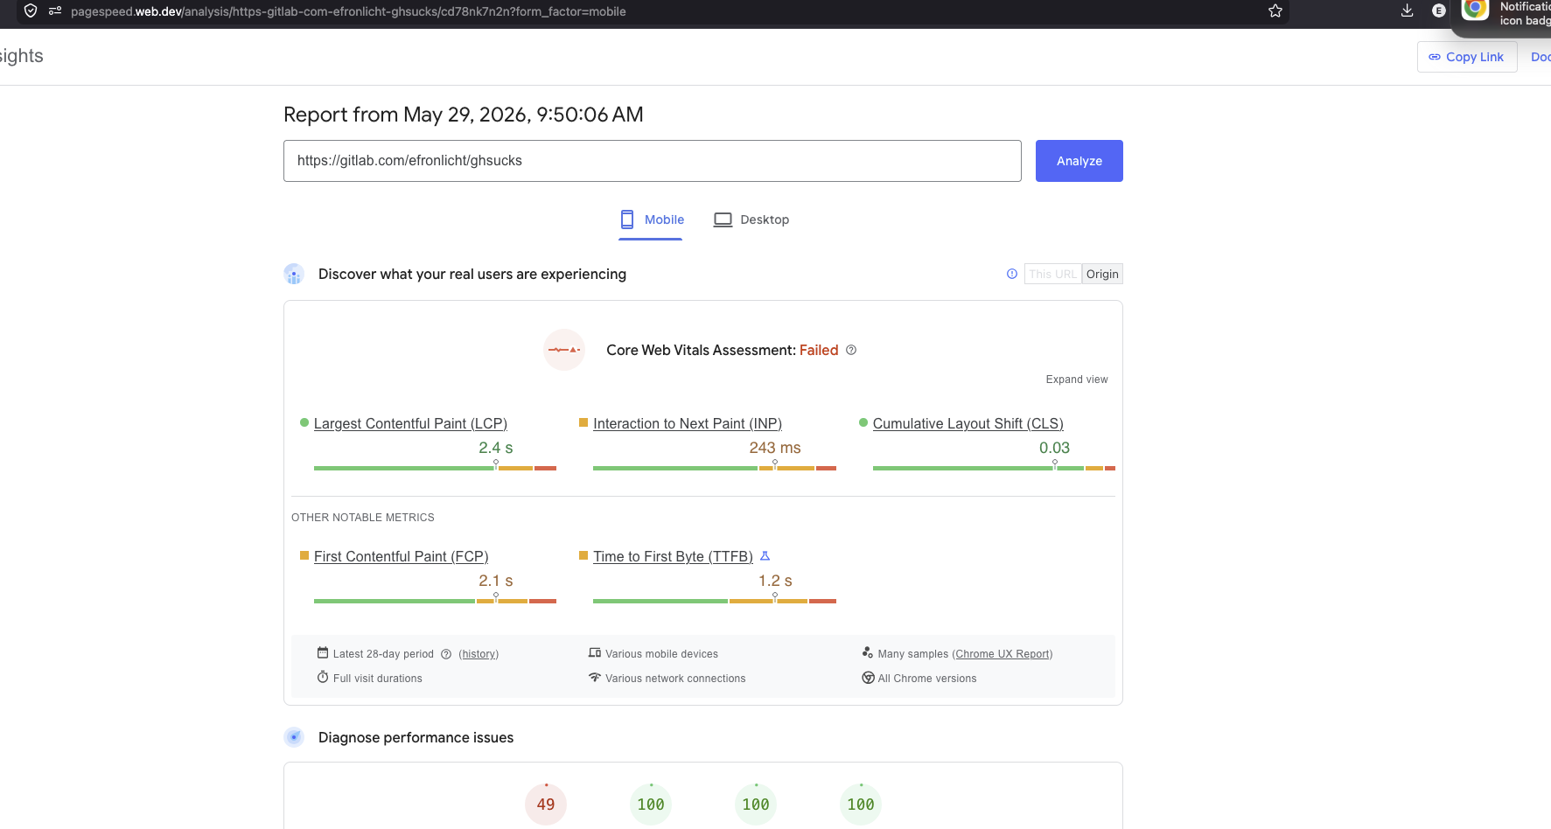
Task: Click the CLS value 0.03
Action: 1054,448
